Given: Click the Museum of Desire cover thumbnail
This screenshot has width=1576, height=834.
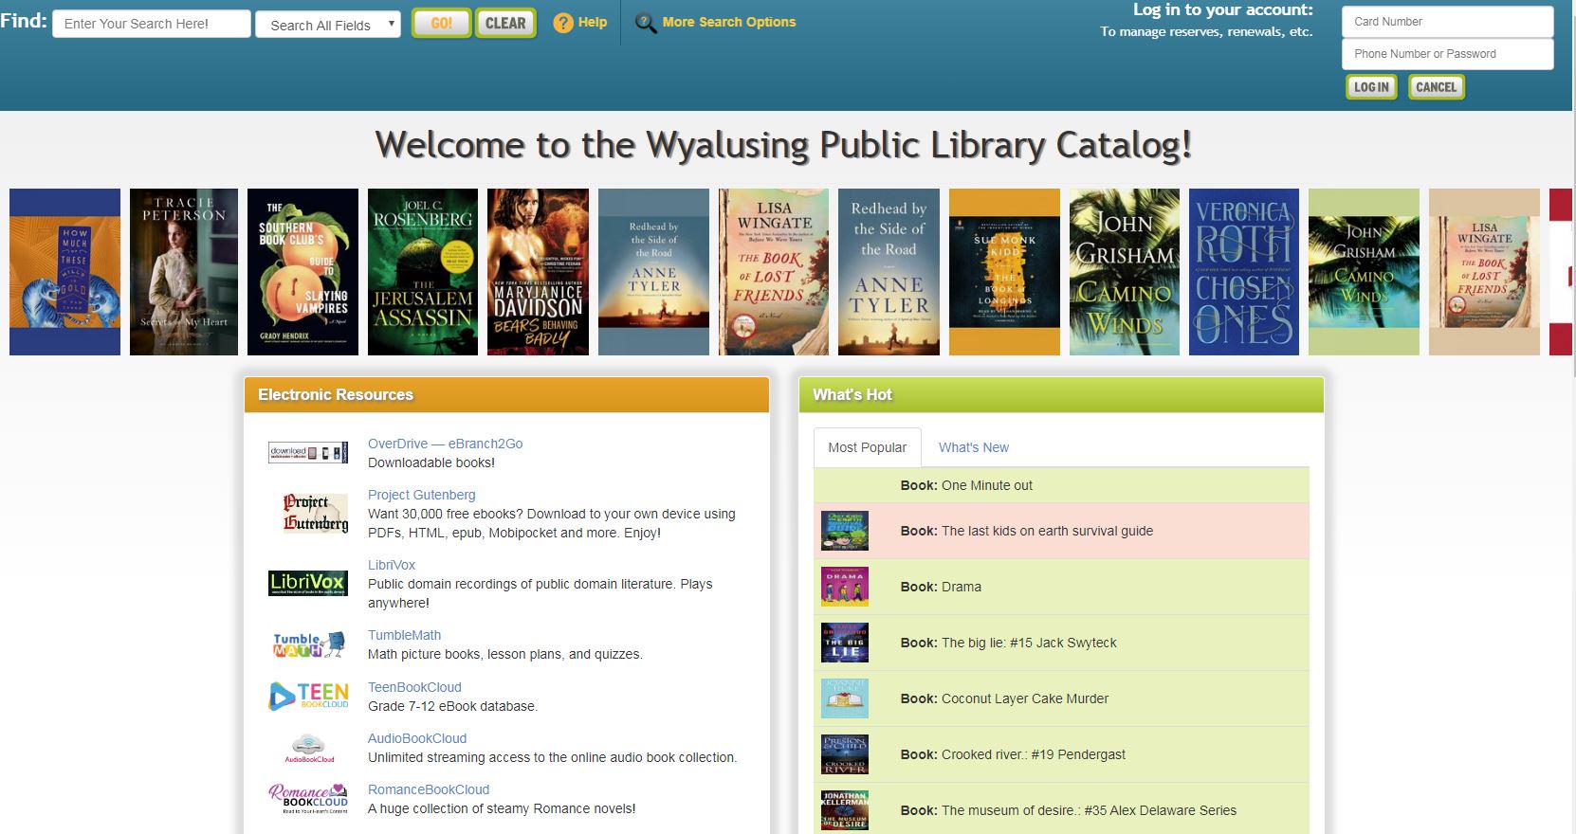Looking at the screenshot, I should [x=845, y=810].
